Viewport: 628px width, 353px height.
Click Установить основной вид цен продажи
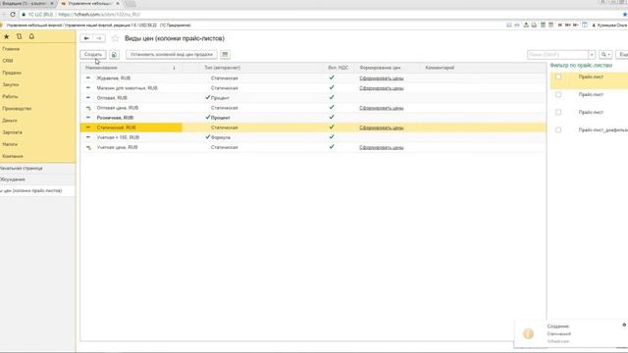click(x=172, y=55)
